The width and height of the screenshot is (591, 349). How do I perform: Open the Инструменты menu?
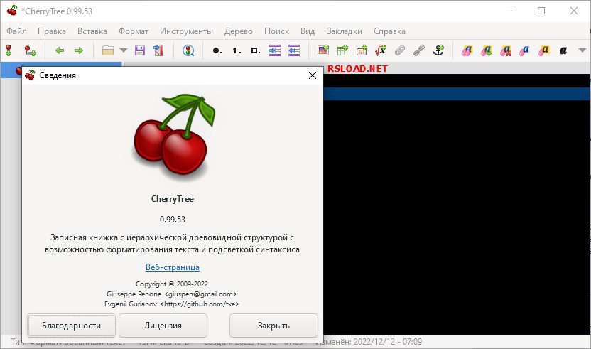coord(186,31)
